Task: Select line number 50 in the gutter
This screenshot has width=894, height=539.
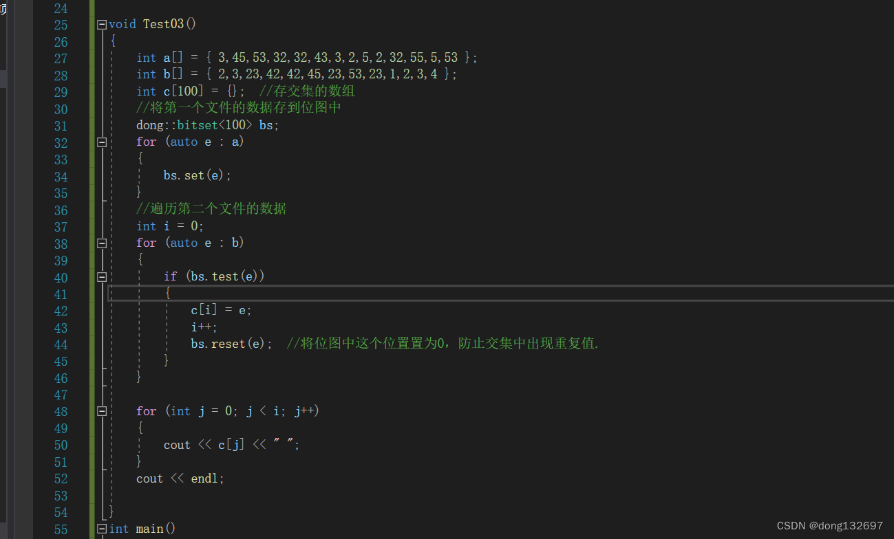Action: [x=61, y=446]
